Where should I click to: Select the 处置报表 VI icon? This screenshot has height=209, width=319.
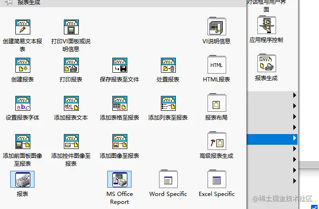click(168, 65)
